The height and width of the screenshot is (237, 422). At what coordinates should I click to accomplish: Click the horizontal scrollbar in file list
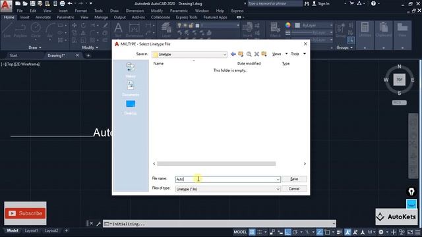(x=216, y=164)
